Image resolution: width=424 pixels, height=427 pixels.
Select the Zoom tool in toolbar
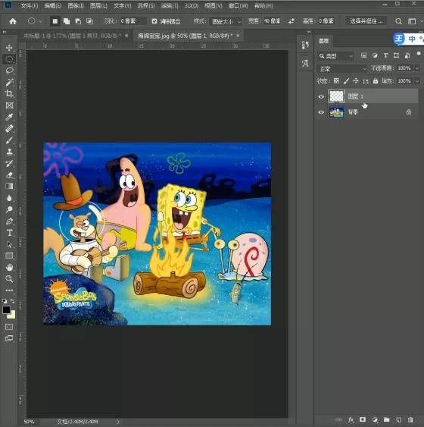click(9, 278)
